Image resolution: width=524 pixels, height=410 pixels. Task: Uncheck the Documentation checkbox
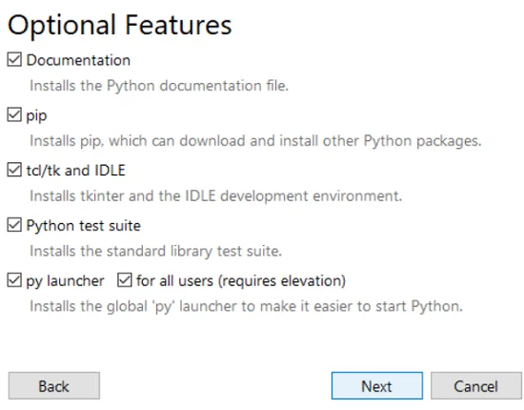(14, 60)
